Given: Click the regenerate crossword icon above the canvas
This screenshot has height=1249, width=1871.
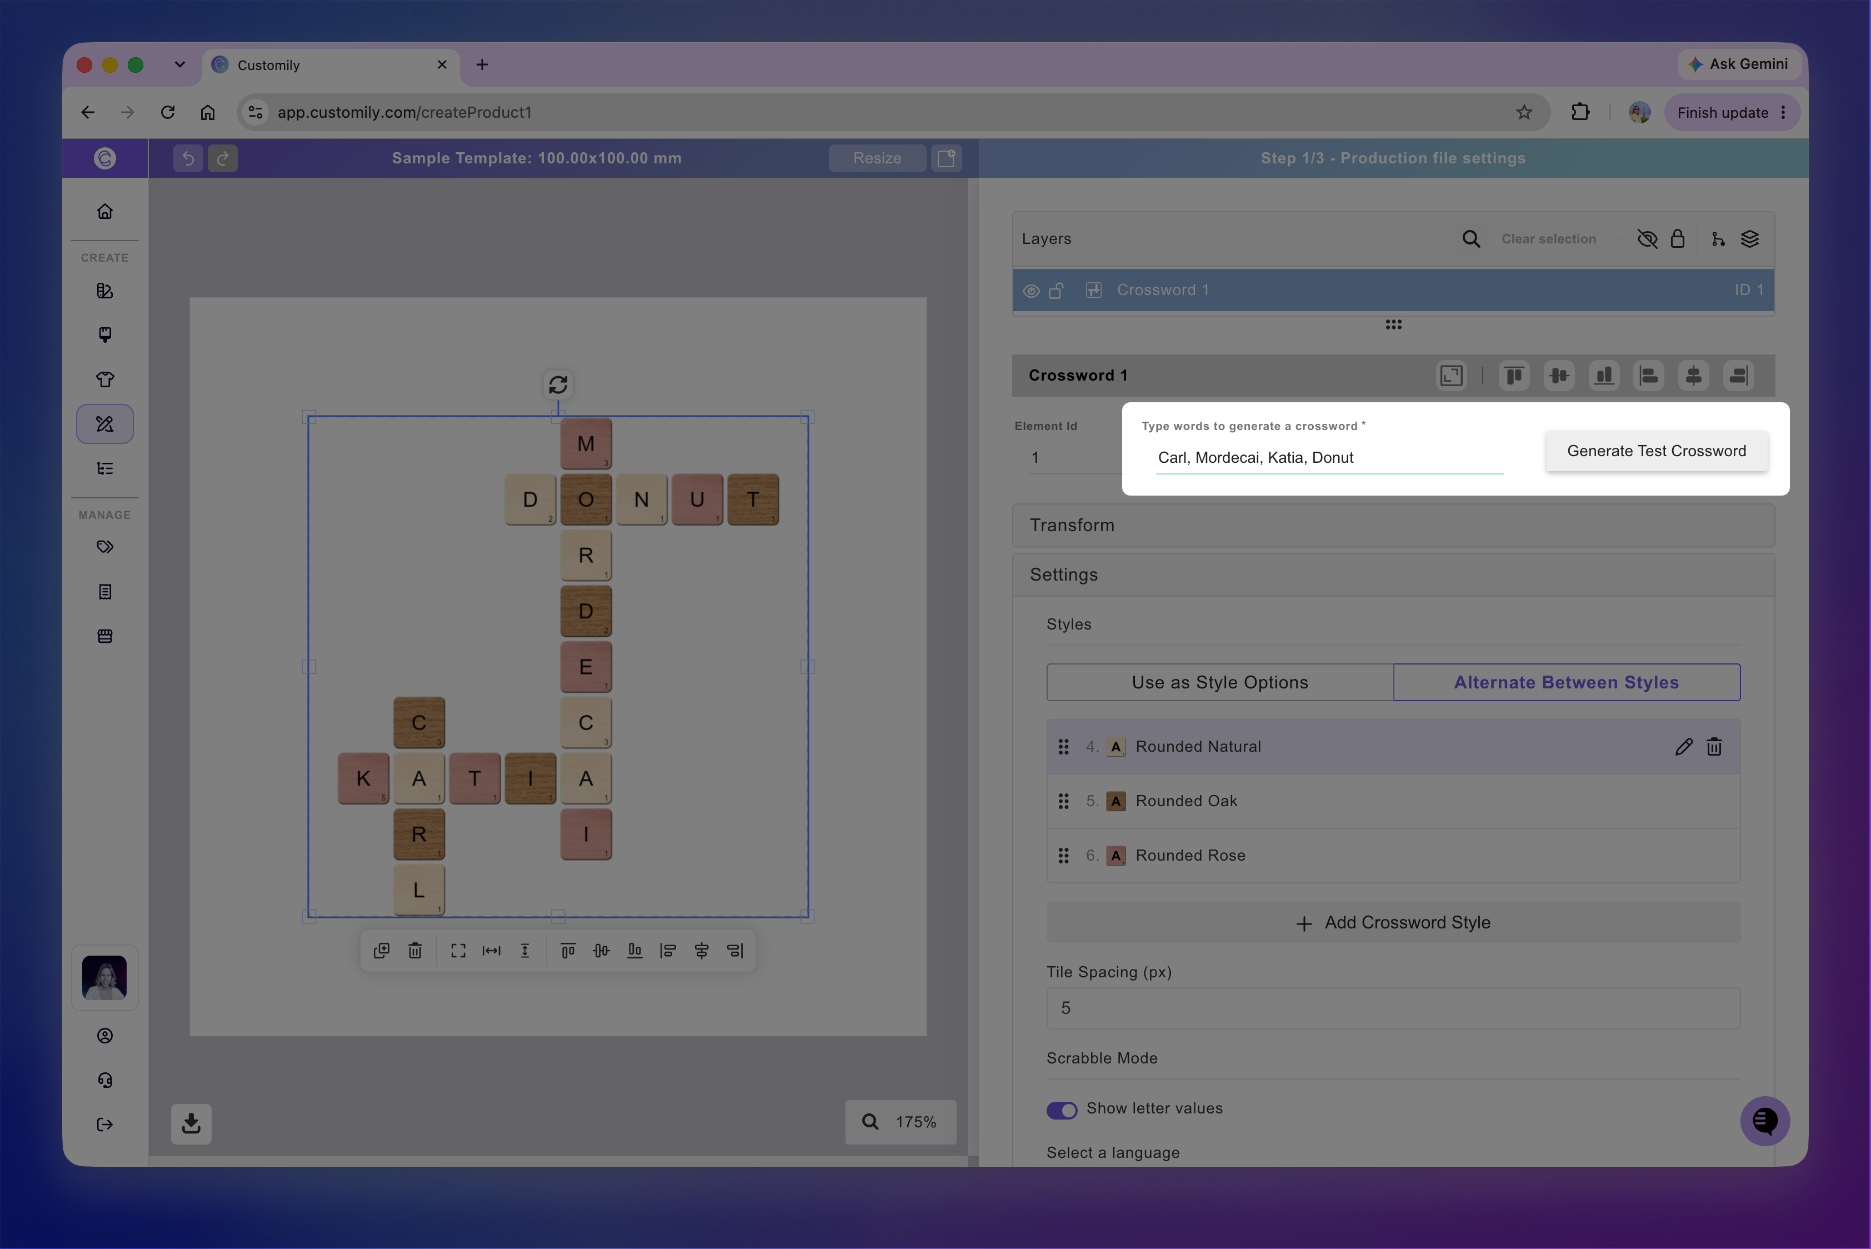Looking at the screenshot, I should click(558, 384).
